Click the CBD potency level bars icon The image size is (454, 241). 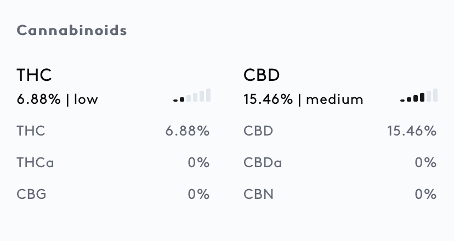[419, 96]
